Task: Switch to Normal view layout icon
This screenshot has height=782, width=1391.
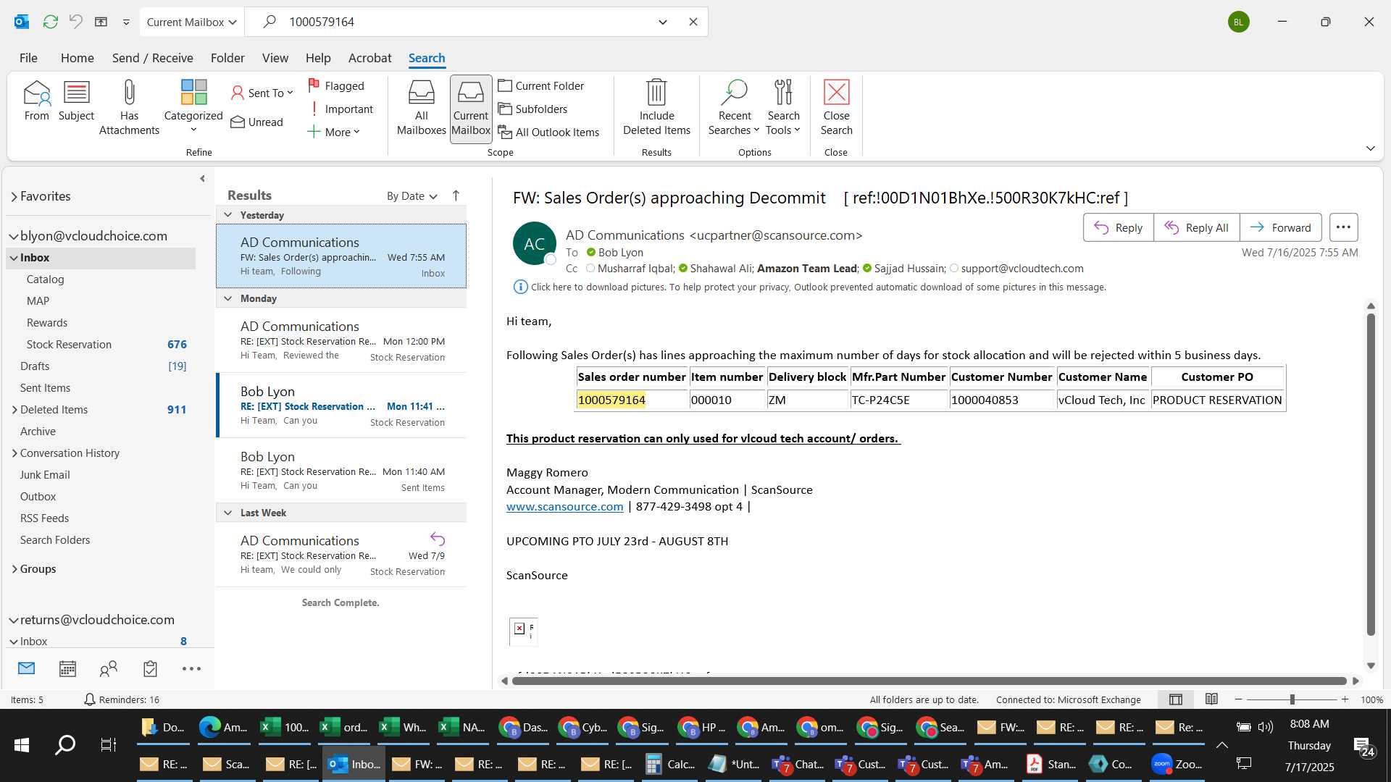Action: 1176,699
